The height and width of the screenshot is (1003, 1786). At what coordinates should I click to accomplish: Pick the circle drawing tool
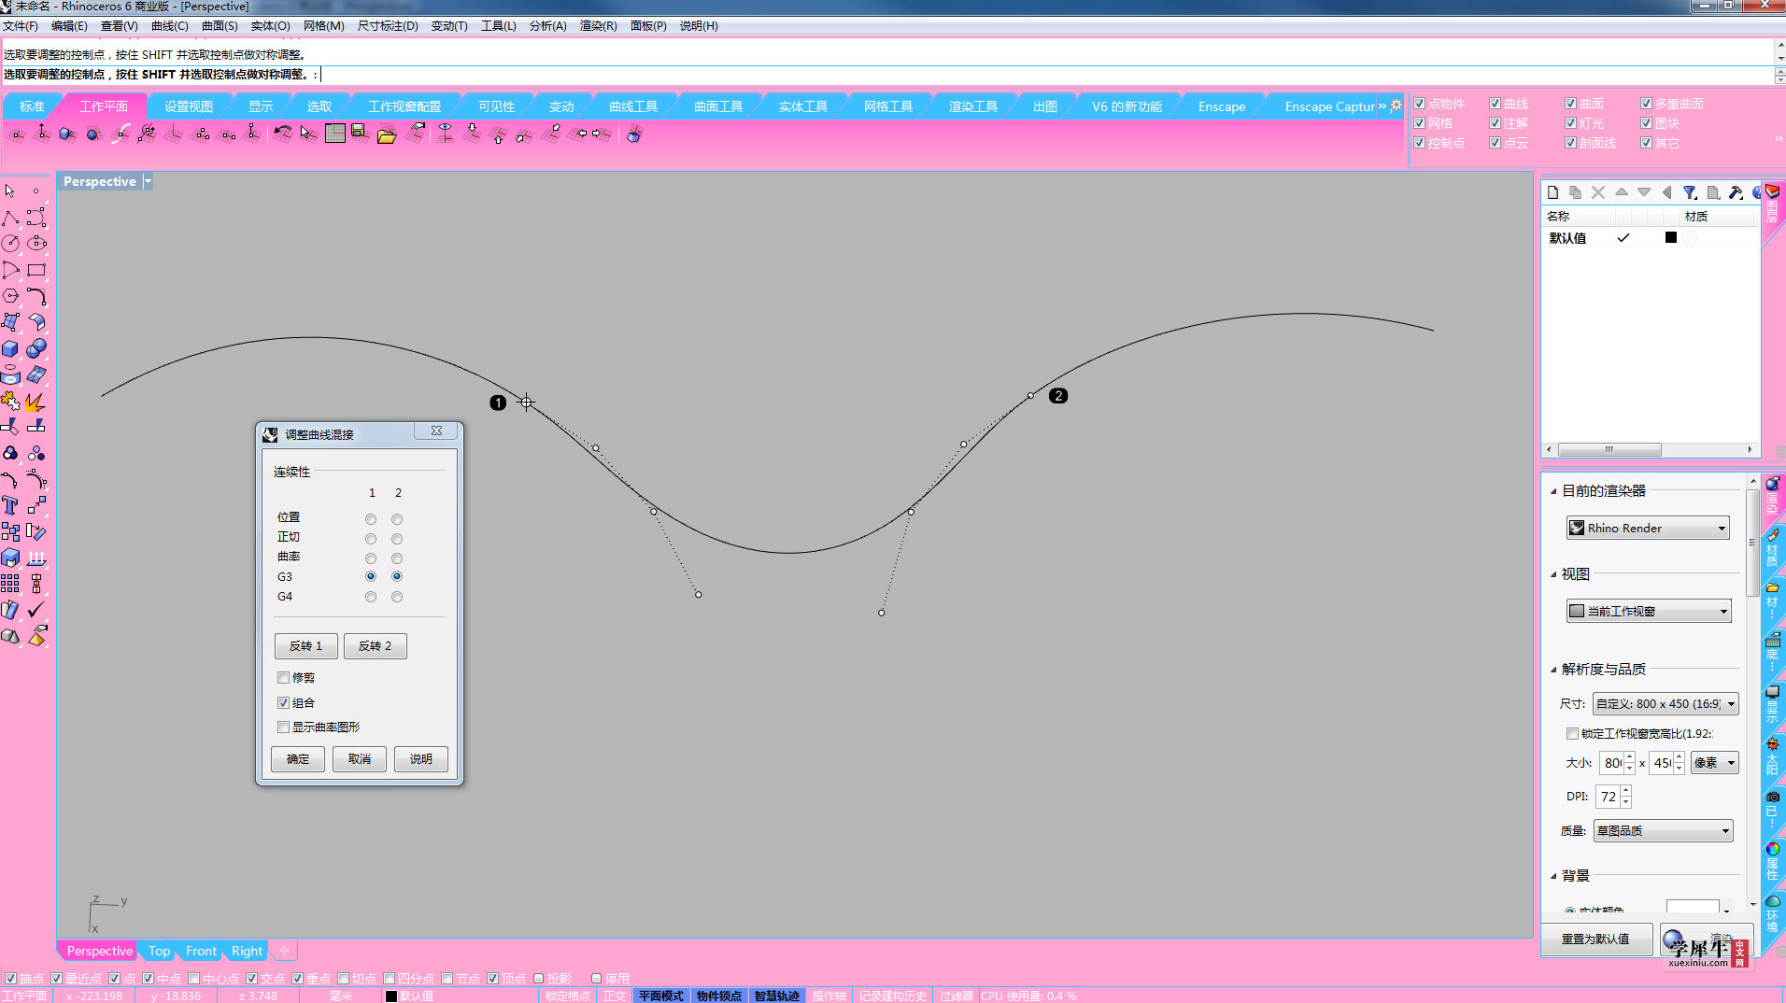click(10, 244)
